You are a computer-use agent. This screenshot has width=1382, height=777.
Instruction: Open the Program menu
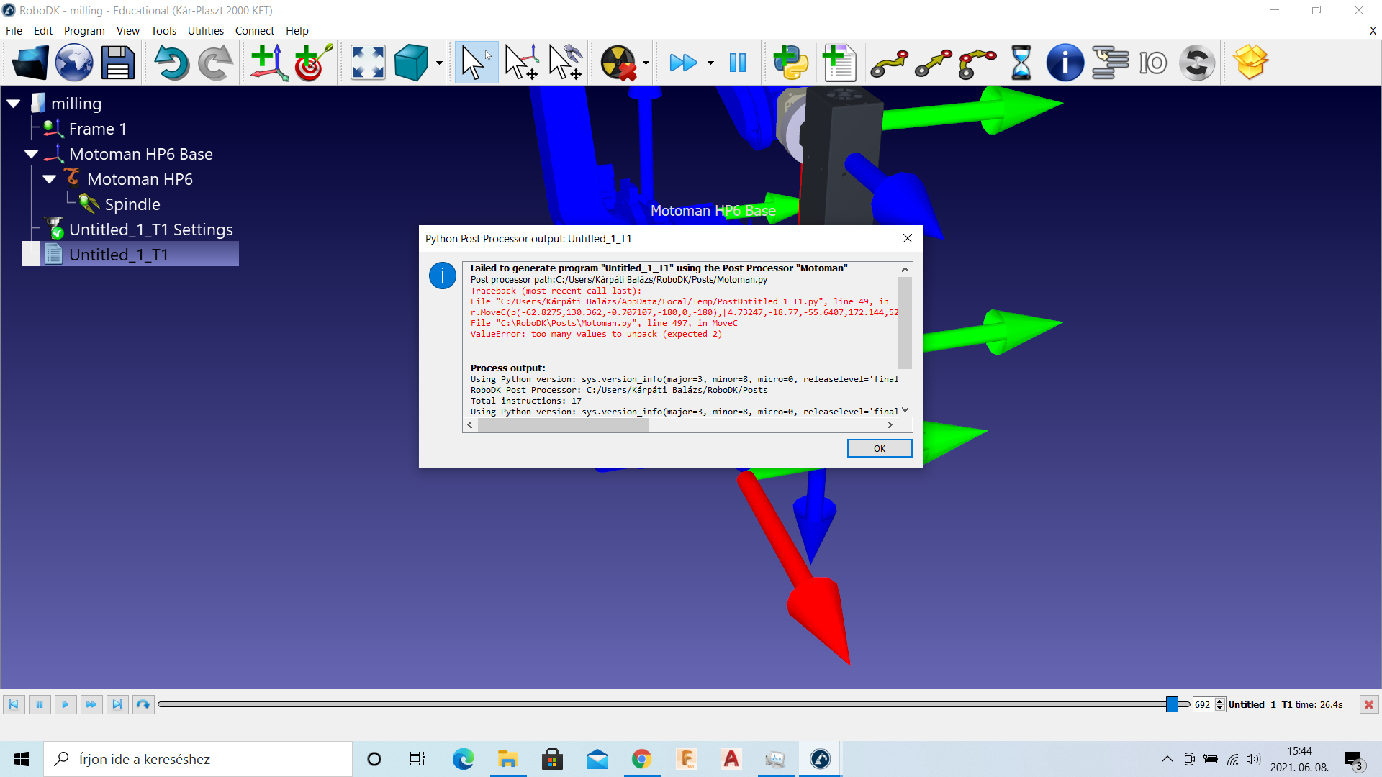pyautogui.click(x=83, y=31)
